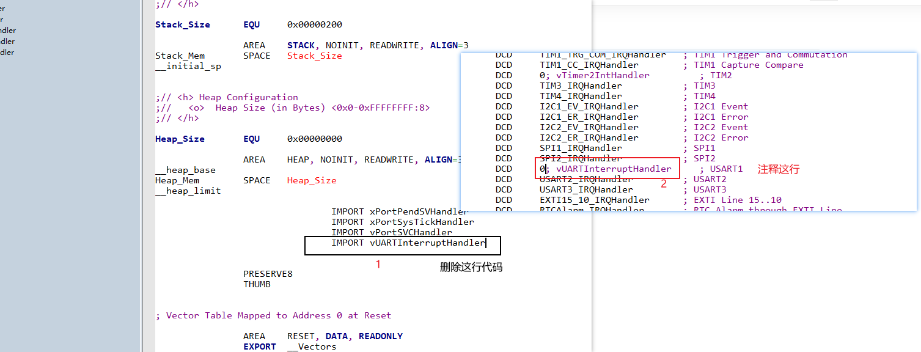Select the value 0x00000200
This screenshot has height=352, width=921.
(315, 25)
